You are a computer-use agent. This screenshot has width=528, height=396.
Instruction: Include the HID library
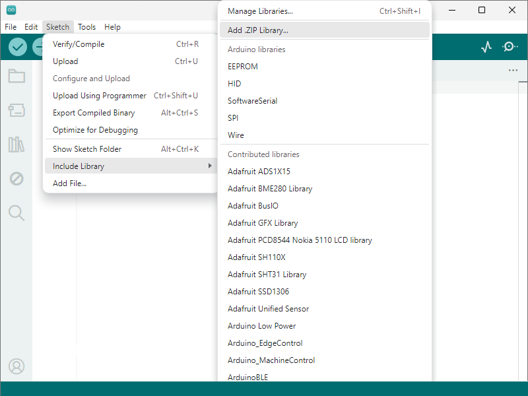click(325, 84)
